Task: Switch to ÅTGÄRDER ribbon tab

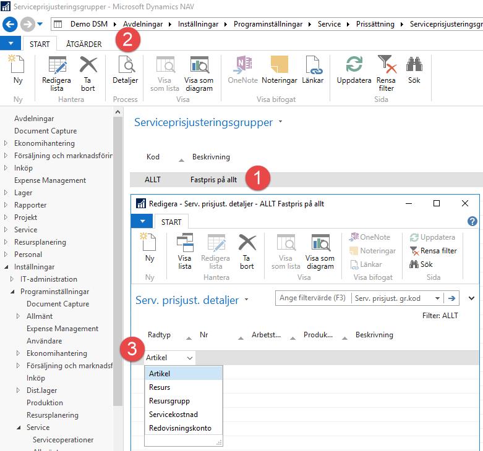Action: point(83,44)
